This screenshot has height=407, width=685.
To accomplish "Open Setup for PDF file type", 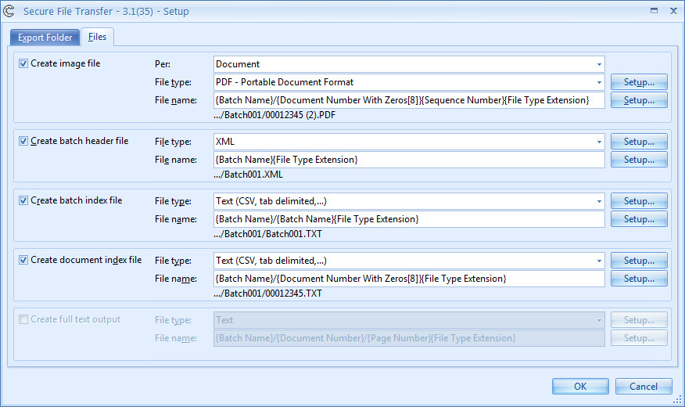I will [x=639, y=82].
